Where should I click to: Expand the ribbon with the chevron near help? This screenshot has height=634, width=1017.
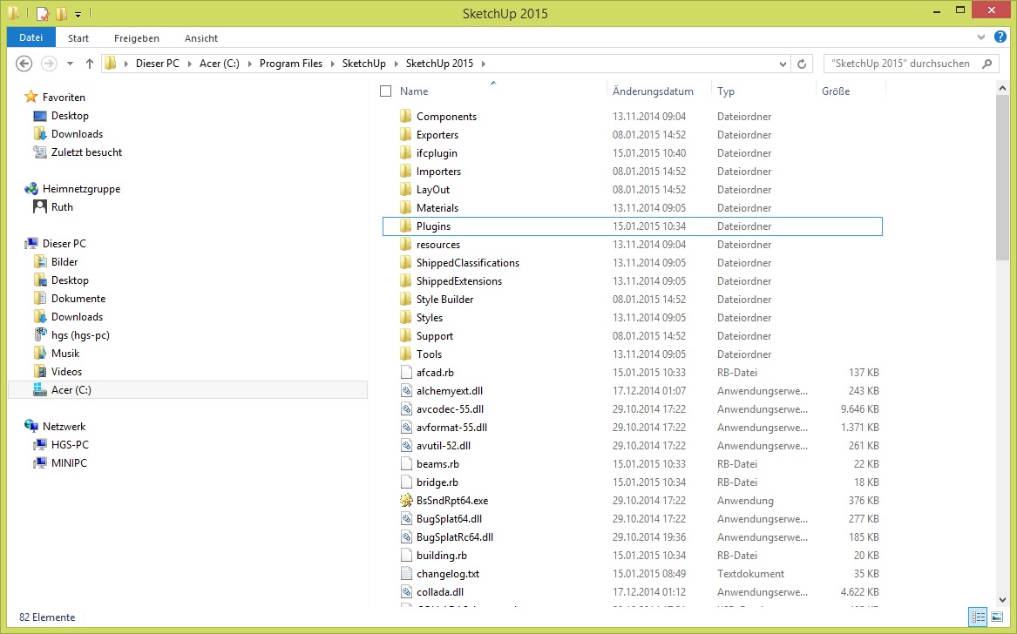(980, 37)
